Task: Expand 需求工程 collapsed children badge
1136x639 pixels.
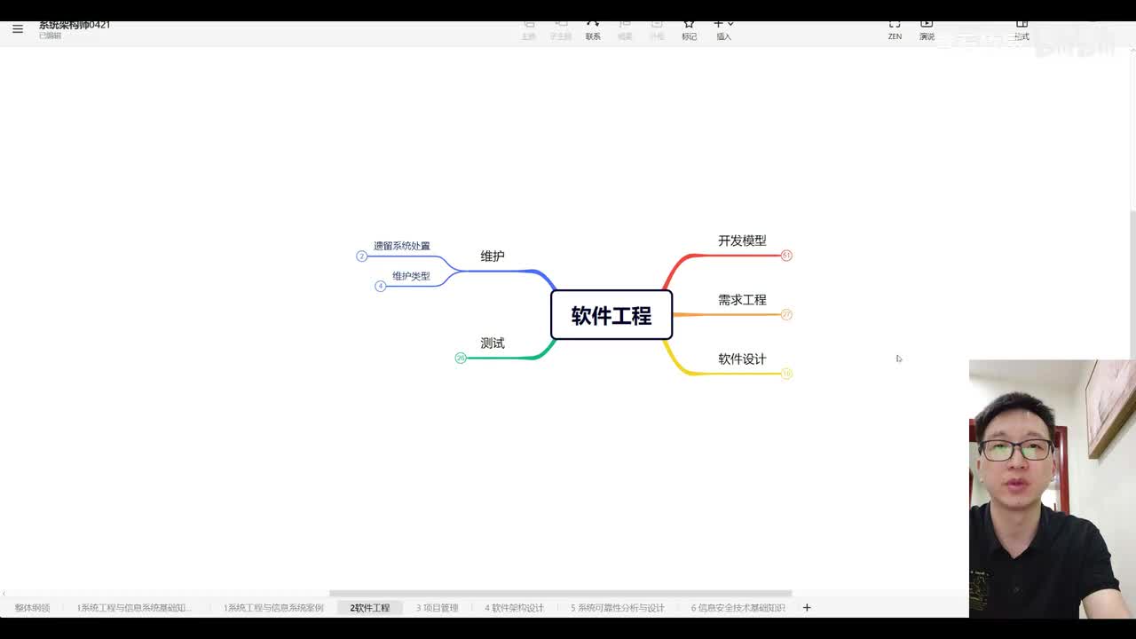Action: coord(786,314)
